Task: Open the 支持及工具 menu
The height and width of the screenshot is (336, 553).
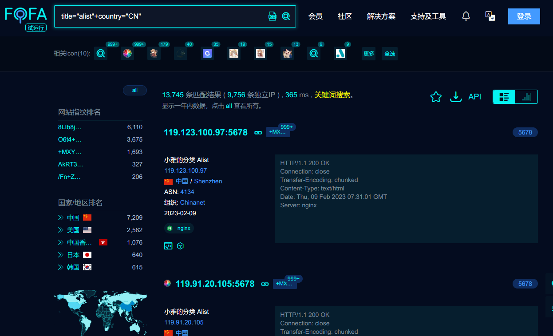Action: pyautogui.click(x=428, y=16)
